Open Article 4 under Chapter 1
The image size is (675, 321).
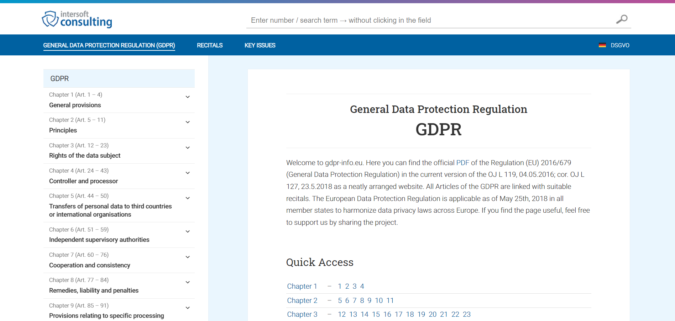click(362, 286)
